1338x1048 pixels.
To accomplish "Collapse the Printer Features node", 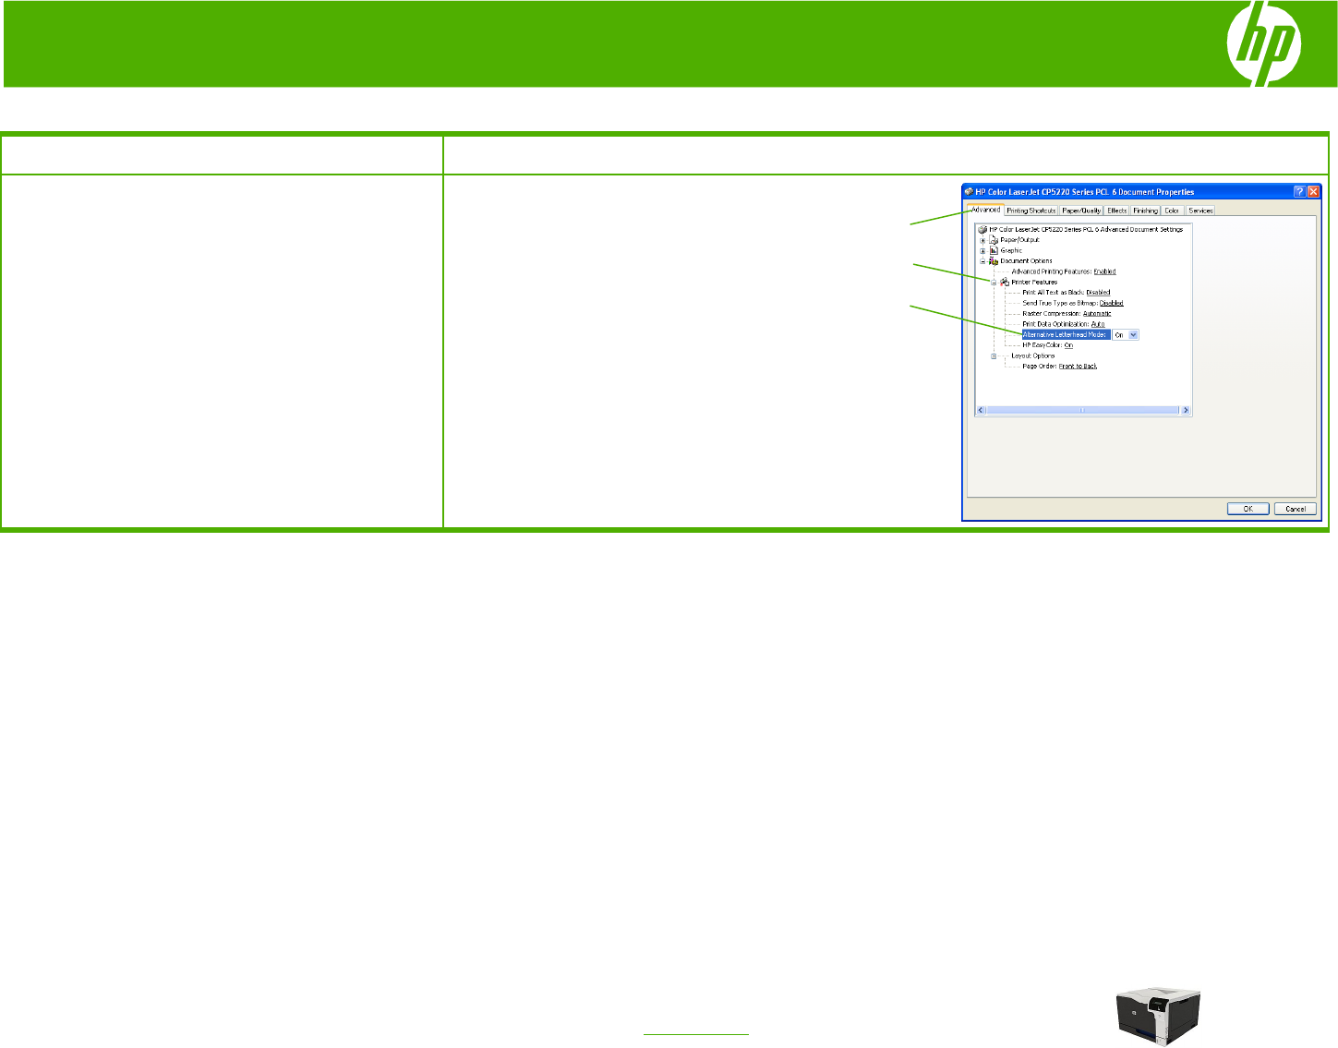I will pos(994,283).
